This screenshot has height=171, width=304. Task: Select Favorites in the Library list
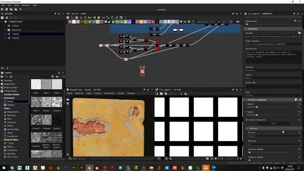tap(9, 80)
